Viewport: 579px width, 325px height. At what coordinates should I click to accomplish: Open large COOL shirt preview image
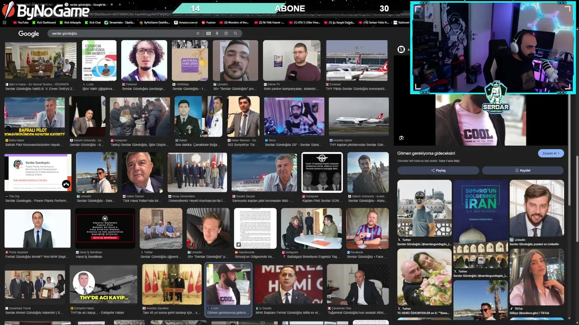tap(480, 120)
